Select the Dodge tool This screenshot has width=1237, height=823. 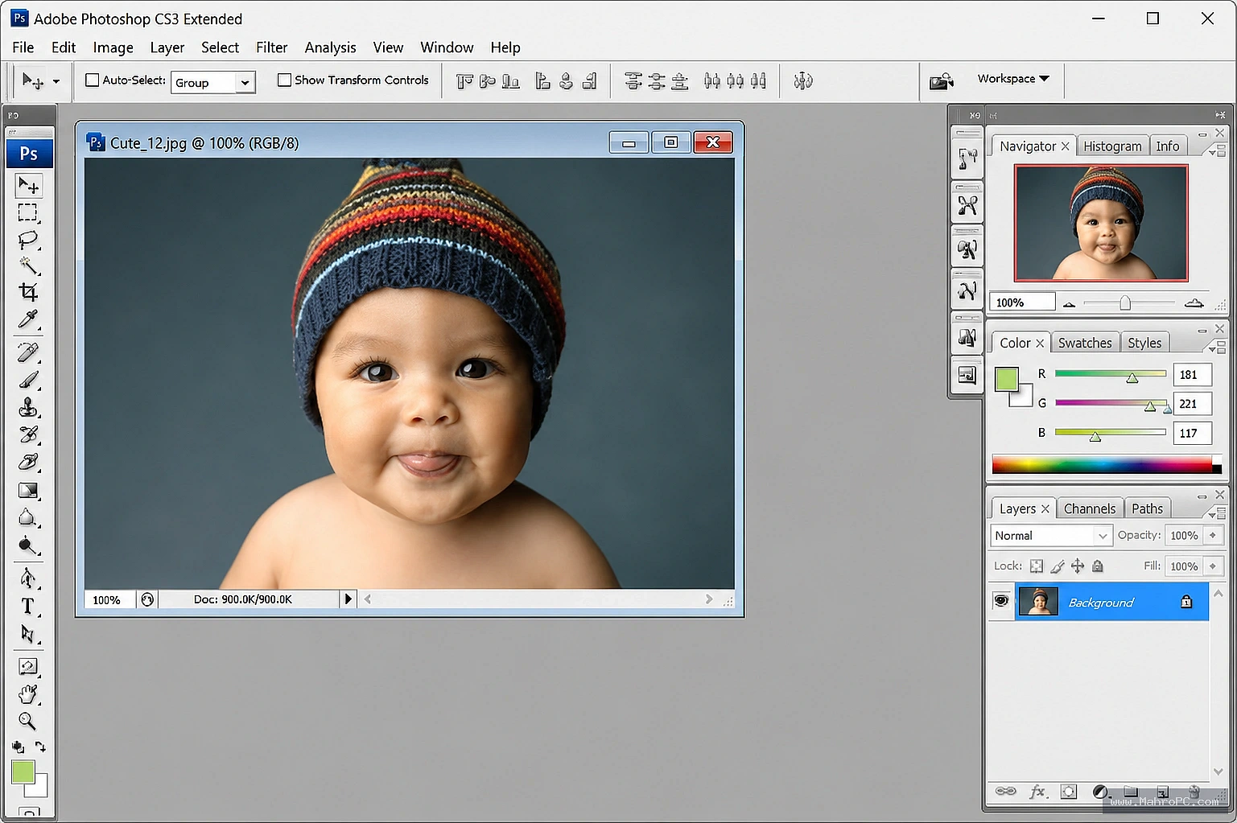coord(28,545)
